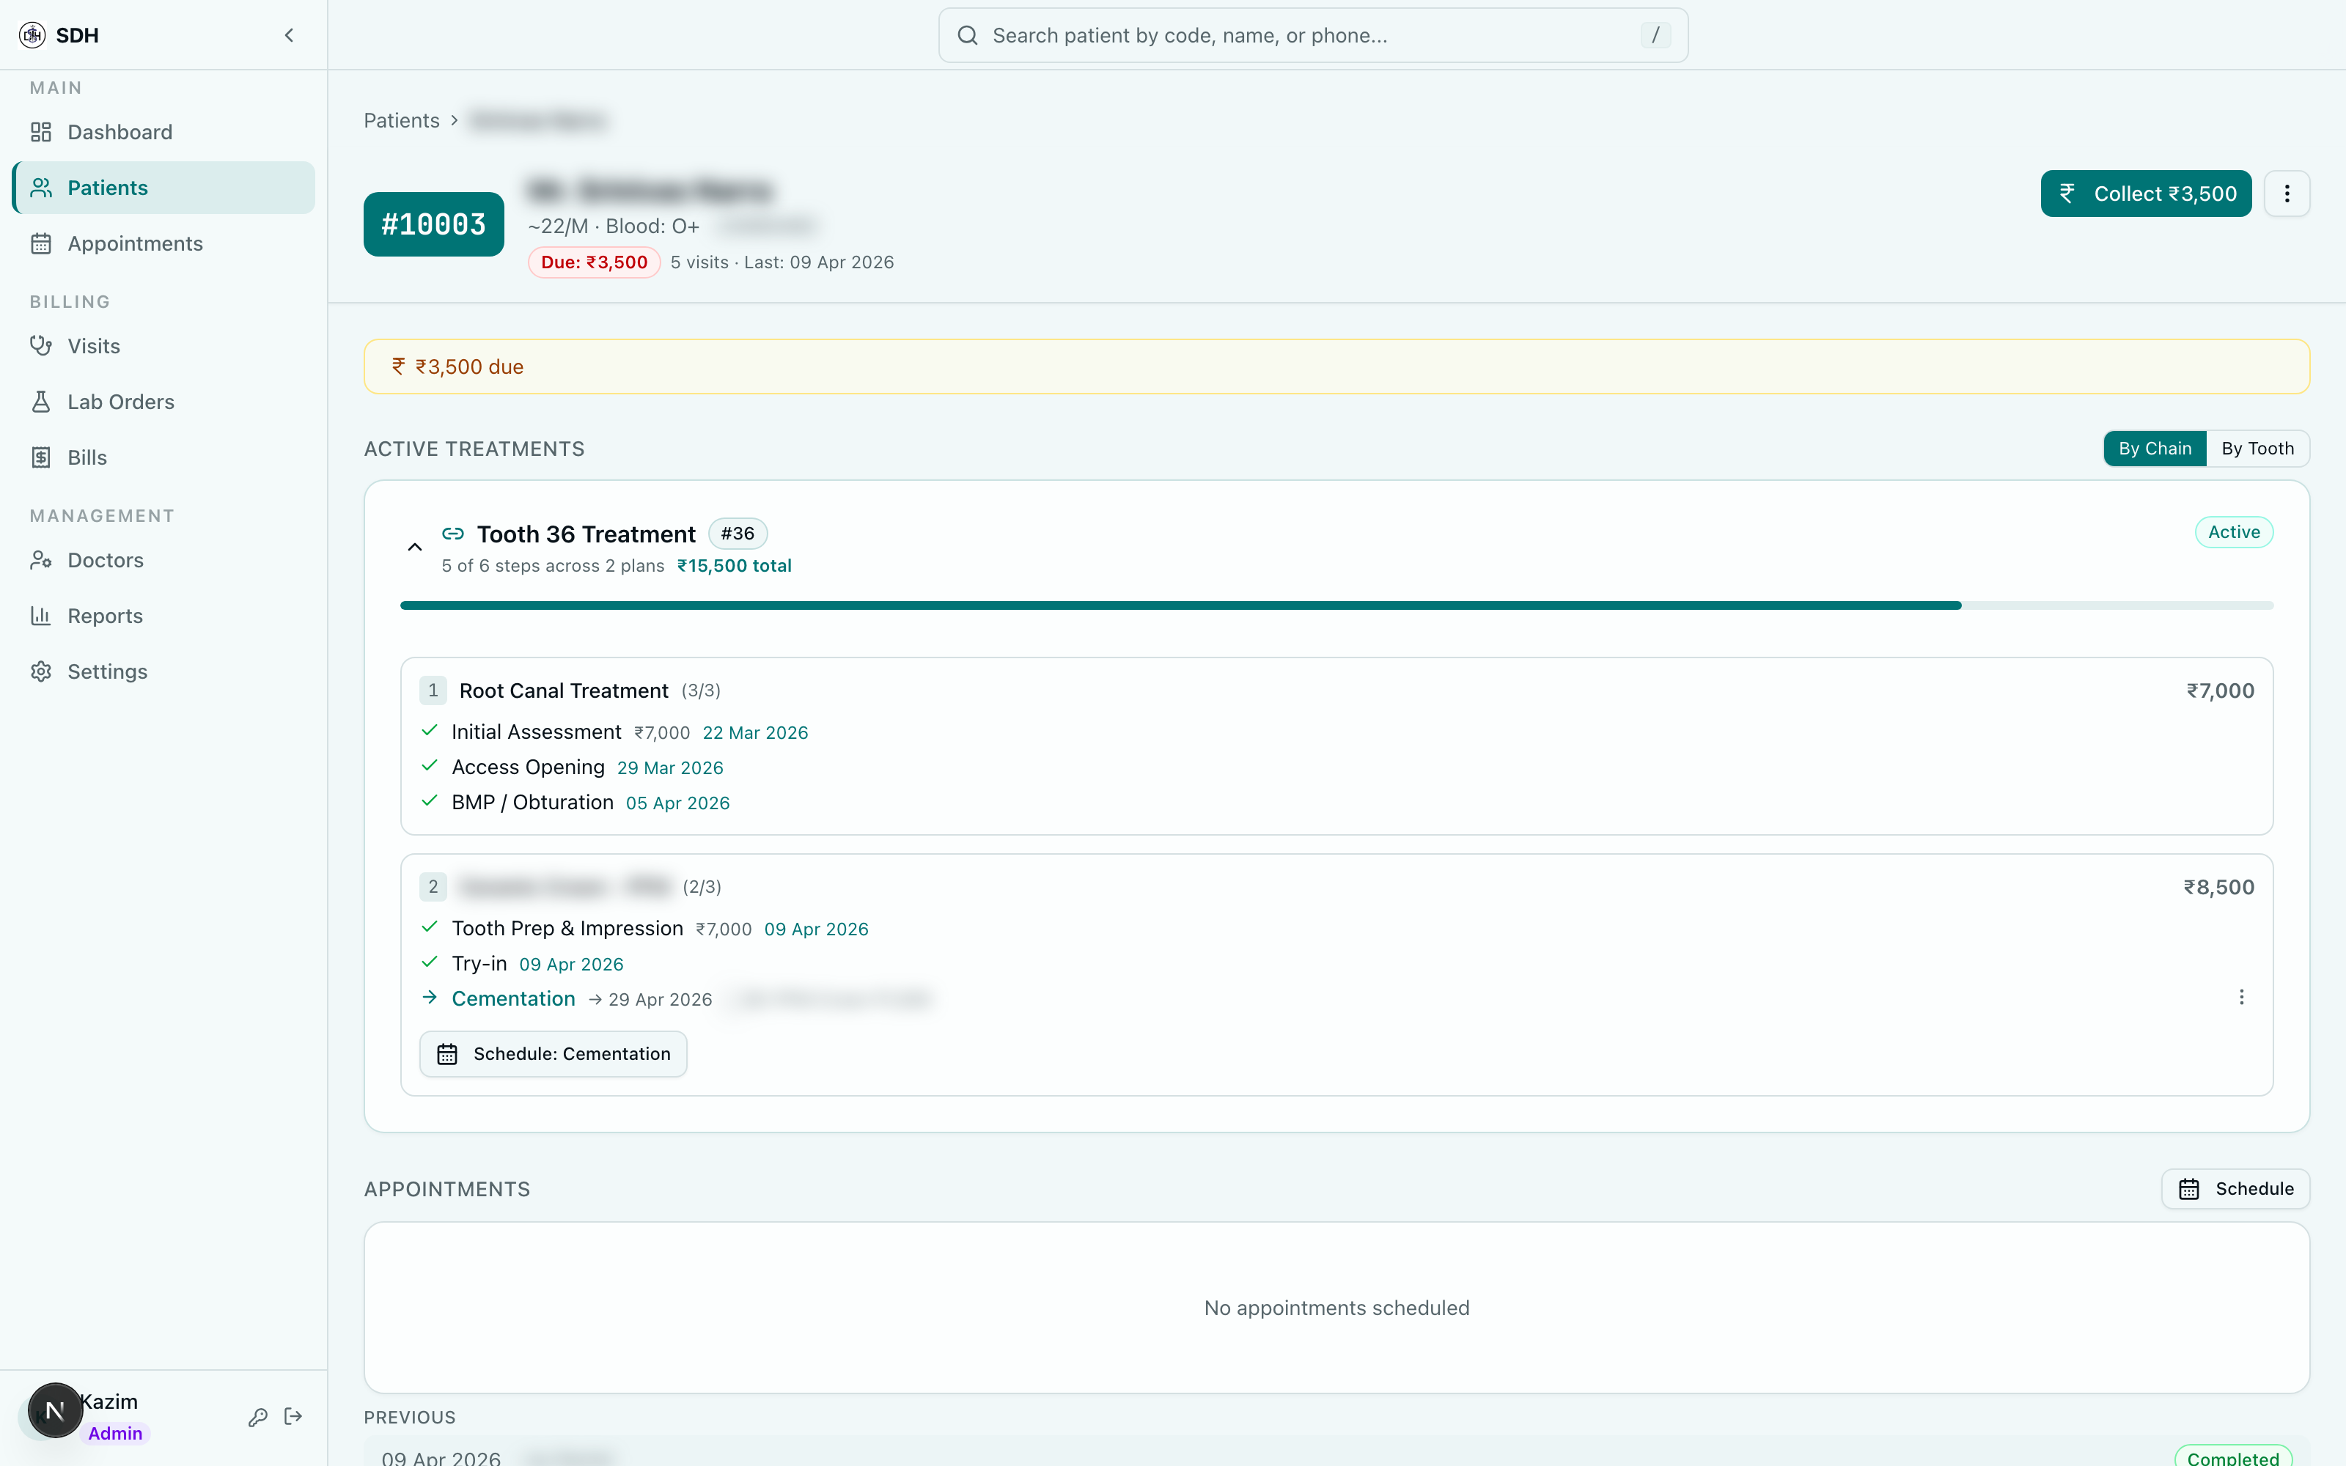The width and height of the screenshot is (2346, 1466).
Task: Open the Cementation row options menu
Action: click(2241, 998)
